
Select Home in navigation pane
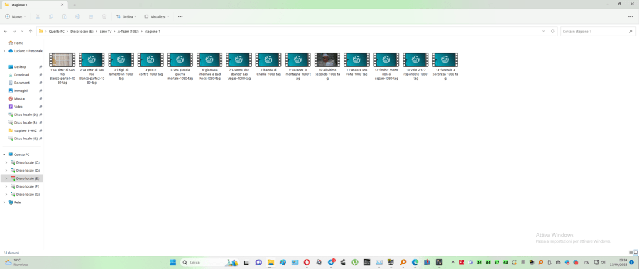click(x=18, y=43)
